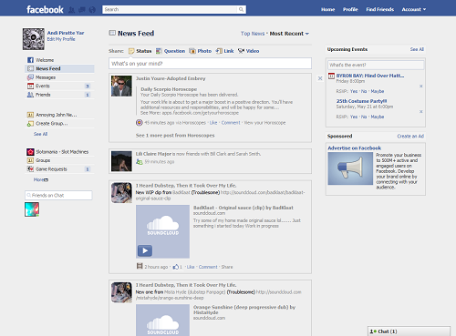Click Create an Ad link

click(410, 136)
